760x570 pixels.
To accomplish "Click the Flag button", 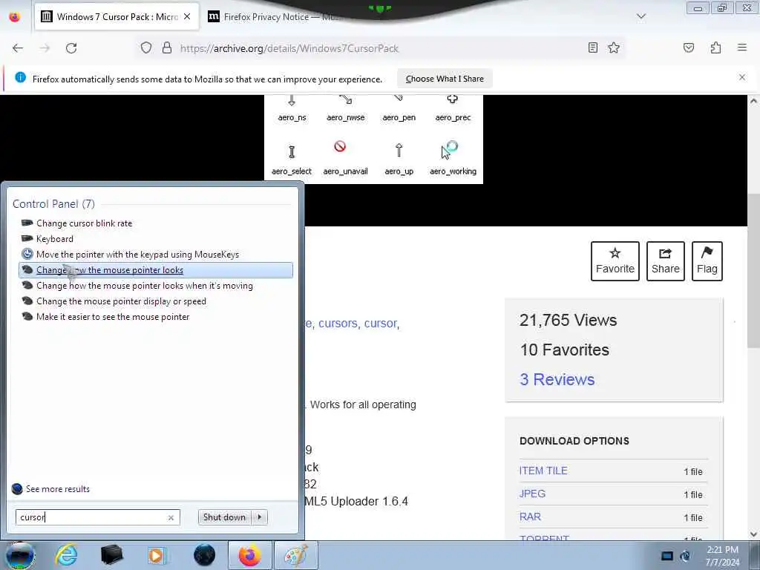I will [707, 261].
